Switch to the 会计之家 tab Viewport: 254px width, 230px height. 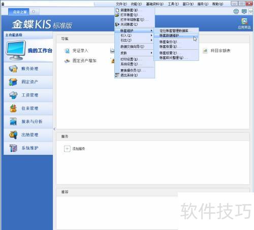[x=19, y=12]
